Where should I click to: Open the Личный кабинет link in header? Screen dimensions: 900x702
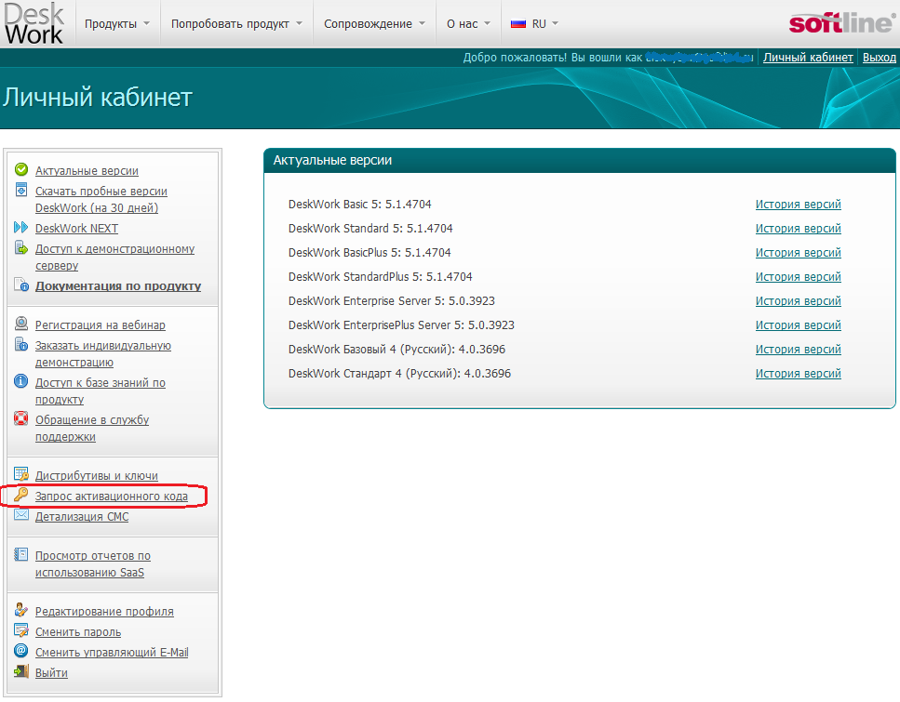(808, 58)
